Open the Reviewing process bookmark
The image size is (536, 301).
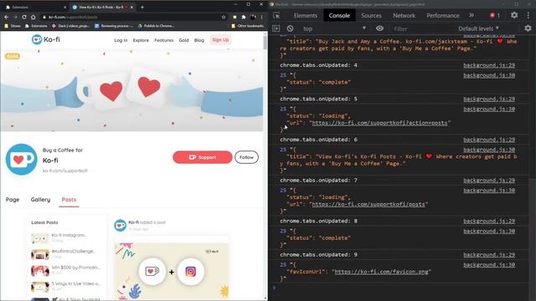coord(114,26)
